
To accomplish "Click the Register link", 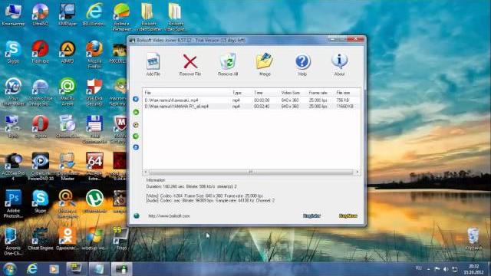I will point(312,215).
